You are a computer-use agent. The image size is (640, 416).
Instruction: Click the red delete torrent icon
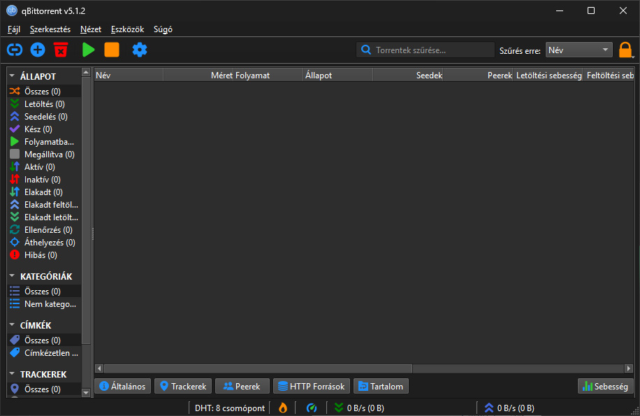(61, 50)
